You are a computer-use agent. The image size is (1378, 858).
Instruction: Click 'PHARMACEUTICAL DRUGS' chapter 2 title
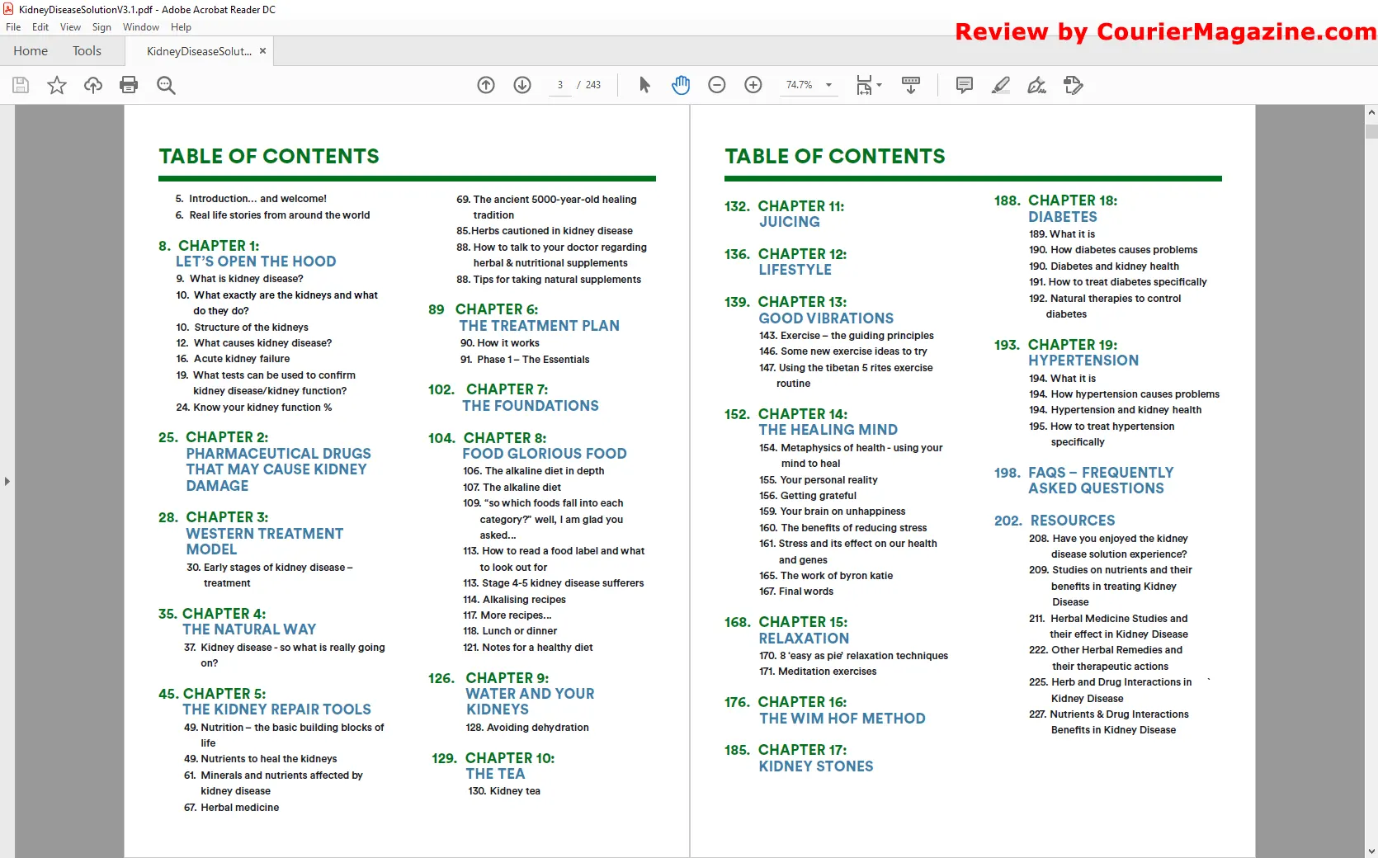[x=278, y=454]
